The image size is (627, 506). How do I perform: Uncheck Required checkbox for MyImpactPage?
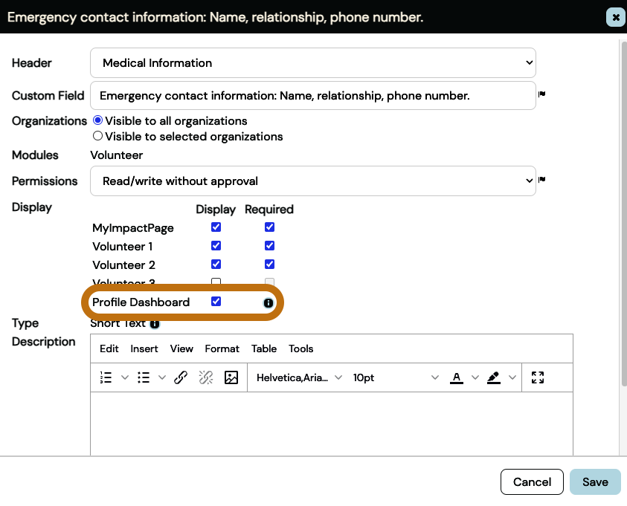[269, 227]
